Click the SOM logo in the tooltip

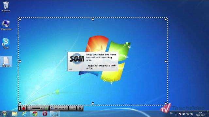(x=77, y=58)
